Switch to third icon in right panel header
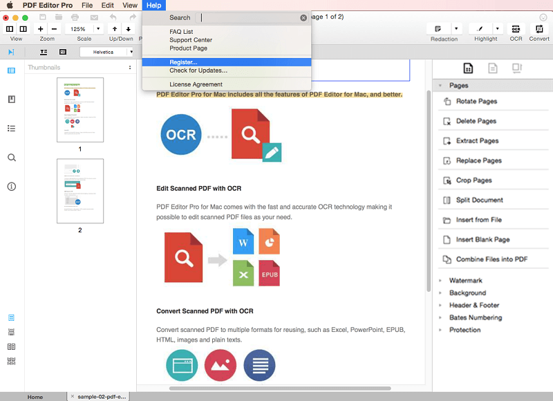Viewport: 553px width, 401px height. click(x=516, y=68)
